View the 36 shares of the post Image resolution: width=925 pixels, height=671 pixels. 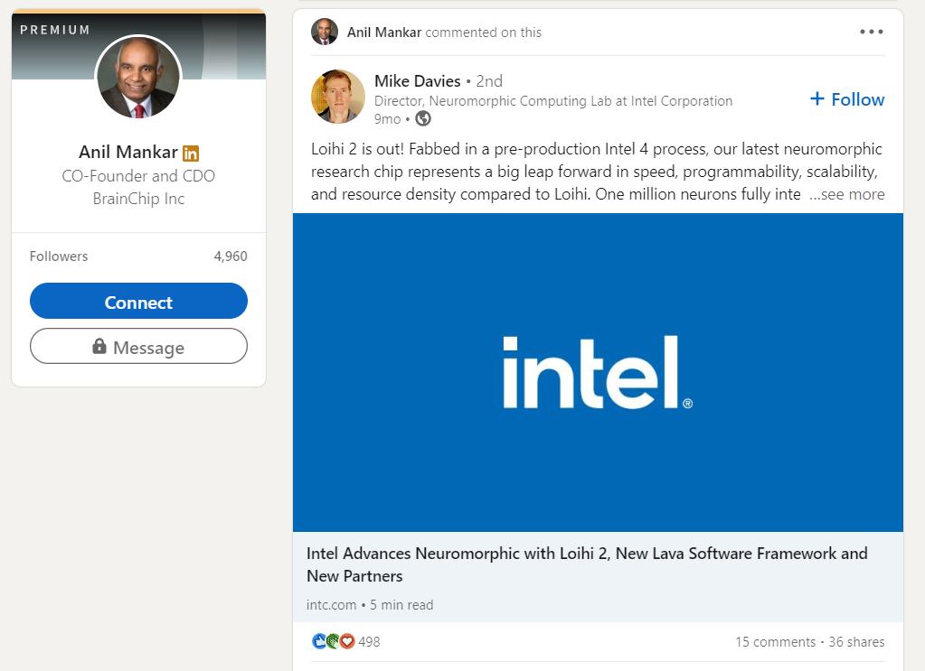point(856,642)
